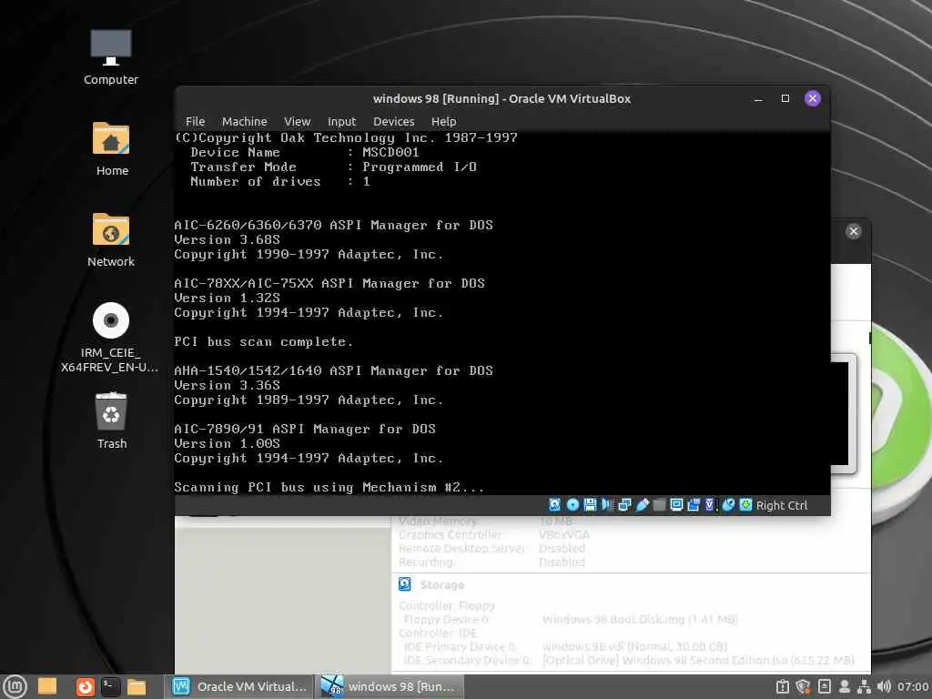Viewport: 932px width, 699px height.
Task: Click the user applet tray icon
Action: pyautogui.click(x=845, y=686)
